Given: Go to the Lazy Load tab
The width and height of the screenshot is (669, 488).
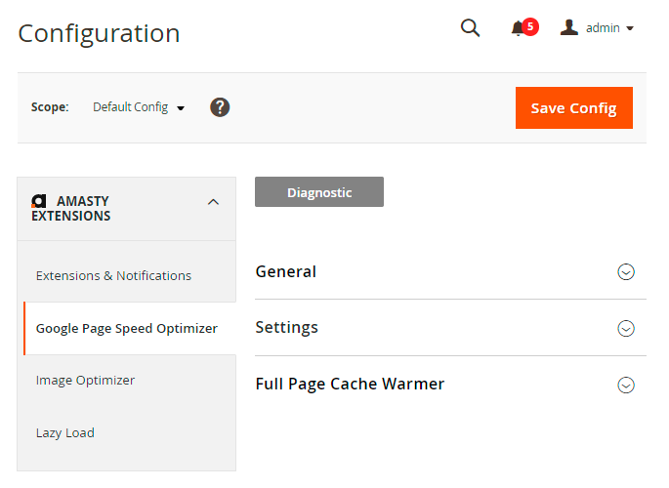Looking at the screenshot, I should click(65, 432).
